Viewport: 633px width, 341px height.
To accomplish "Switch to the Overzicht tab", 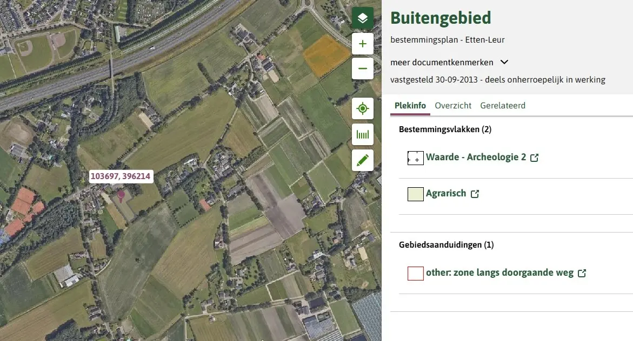I will coord(453,106).
